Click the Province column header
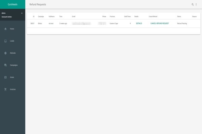Image resolution: width=202 pixels, height=134 pixels. [x=112, y=16]
